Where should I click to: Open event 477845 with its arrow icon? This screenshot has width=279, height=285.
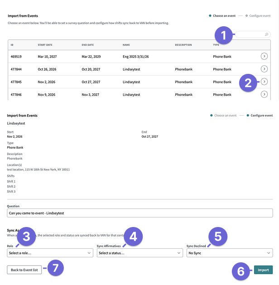[x=264, y=82]
